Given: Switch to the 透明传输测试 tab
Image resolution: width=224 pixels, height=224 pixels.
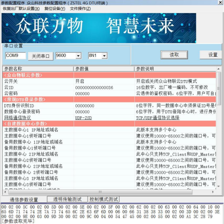Looking at the screenshot, I should [x=67, y=199].
